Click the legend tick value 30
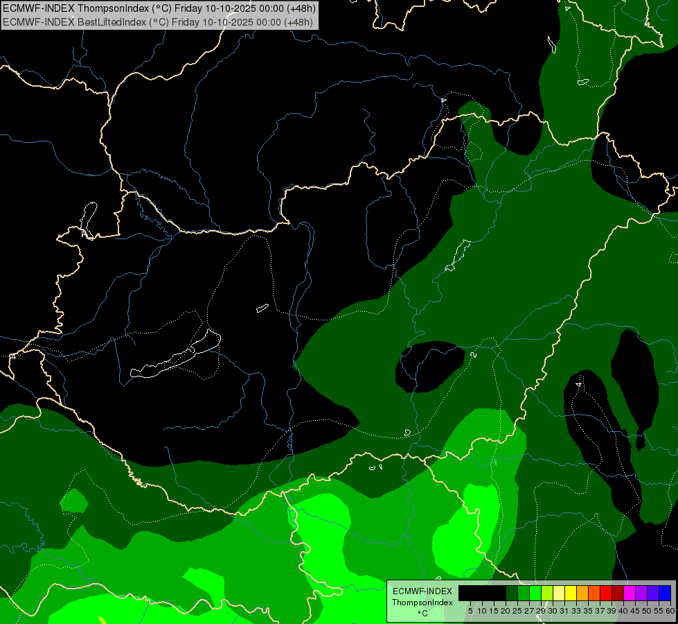Viewport: 678px width, 624px height. click(x=553, y=611)
